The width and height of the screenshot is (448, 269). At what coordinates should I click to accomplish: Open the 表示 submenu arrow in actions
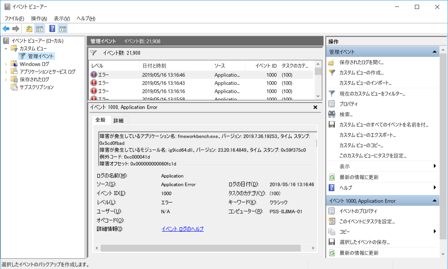pyautogui.click(x=435, y=166)
